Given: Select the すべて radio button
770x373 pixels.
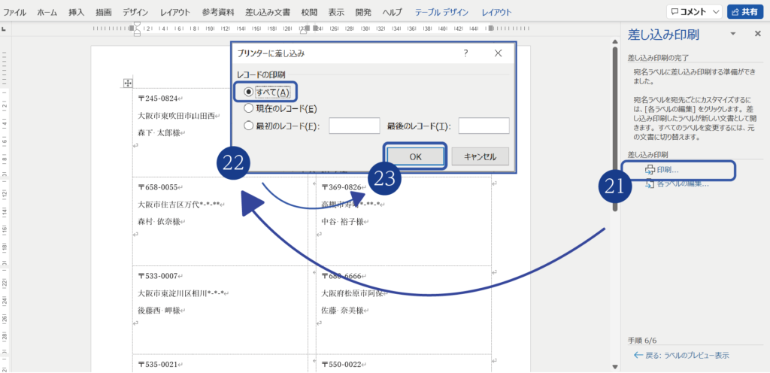Looking at the screenshot, I should (x=249, y=92).
